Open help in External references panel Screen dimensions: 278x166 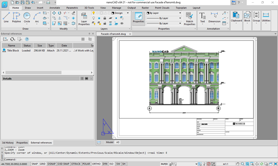(27, 39)
